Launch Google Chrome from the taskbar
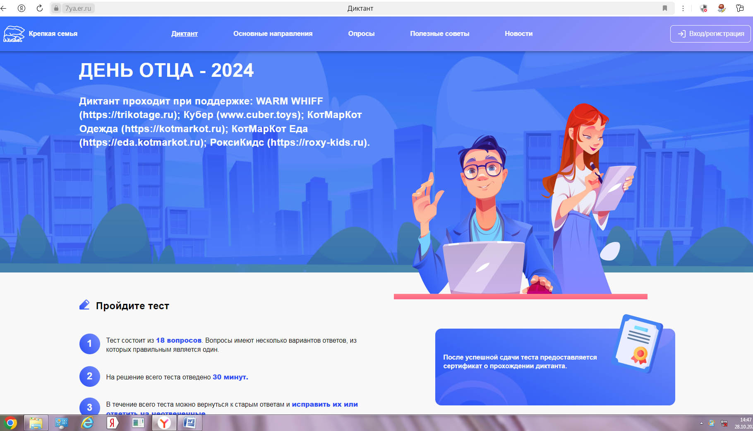The width and height of the screenshot is (753, 431). (x=10, y=423)
